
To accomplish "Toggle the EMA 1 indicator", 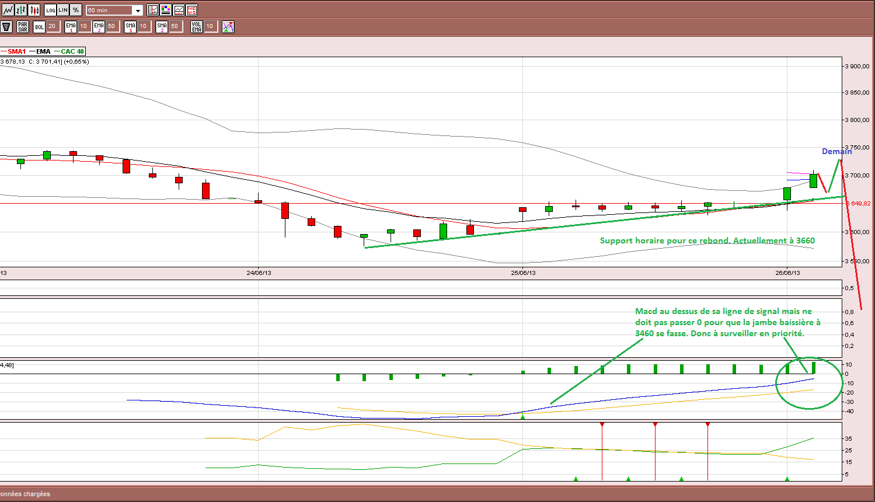I will pyautogui.click(x=71, y=27).
